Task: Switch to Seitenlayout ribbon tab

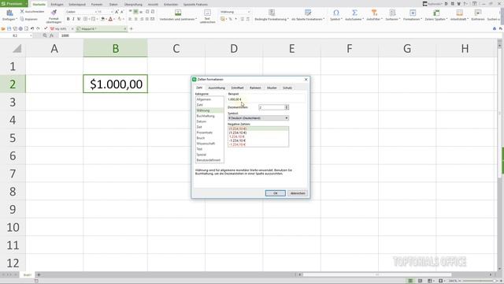Action: (77, 5)
